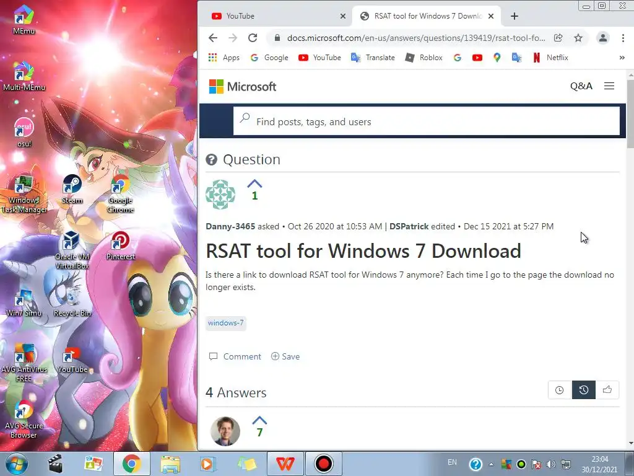This screenshot has height=476, width=634.
Task: Bookmark this page with the star icon
Action: [578, 38]
